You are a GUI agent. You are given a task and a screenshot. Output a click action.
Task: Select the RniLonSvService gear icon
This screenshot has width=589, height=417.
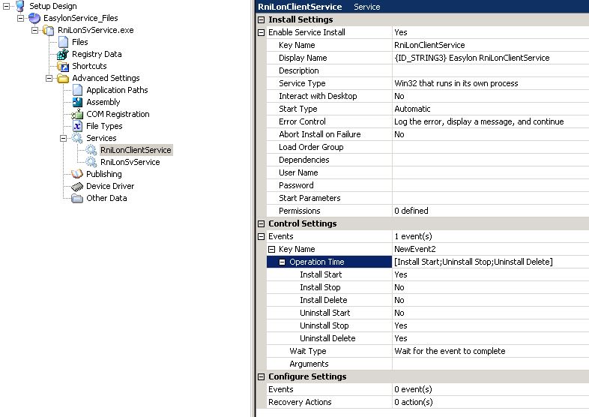(91, 162)
